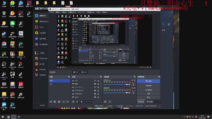Toggle lock on 文本 (GDI+) 2 source

[x=98, y=90]
